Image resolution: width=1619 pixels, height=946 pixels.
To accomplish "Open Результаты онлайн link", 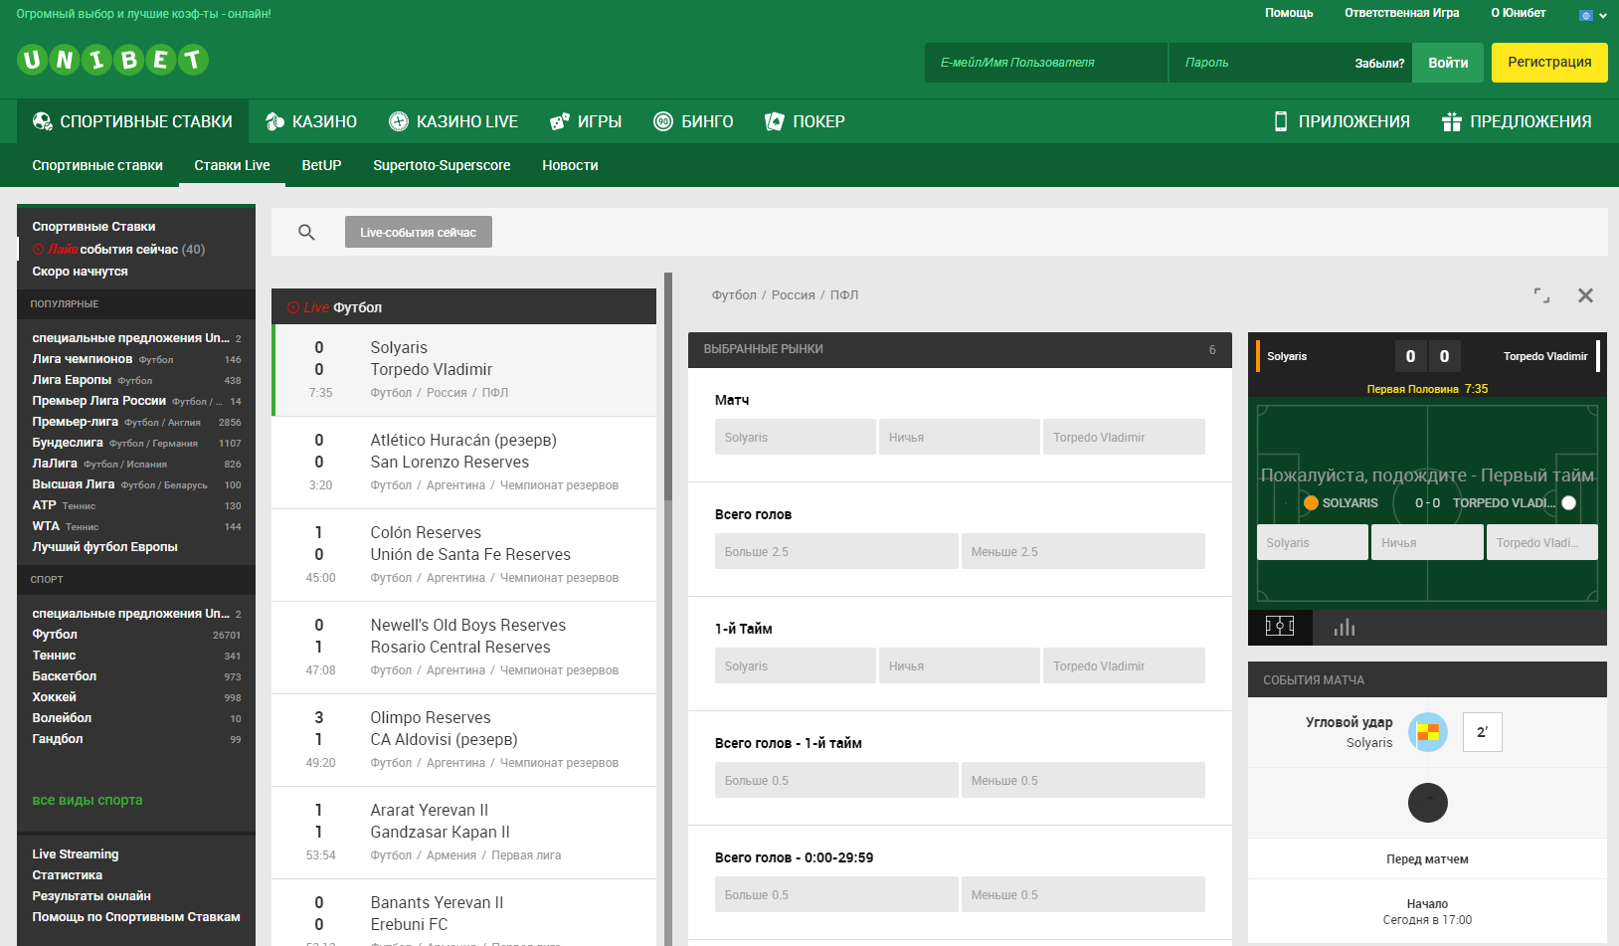I will (91, 896).
